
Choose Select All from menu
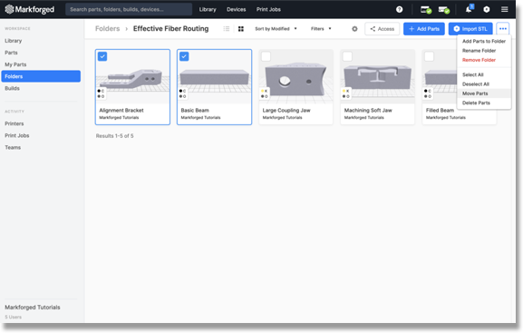(x=472, y=74)
